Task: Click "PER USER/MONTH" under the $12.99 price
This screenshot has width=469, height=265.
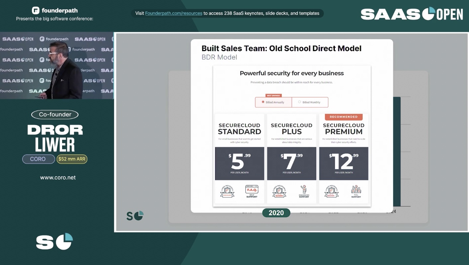Action: tap(344, 173)
